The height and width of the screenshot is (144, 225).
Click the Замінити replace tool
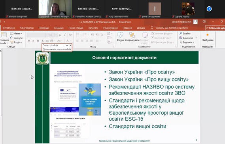pos(186,38)
